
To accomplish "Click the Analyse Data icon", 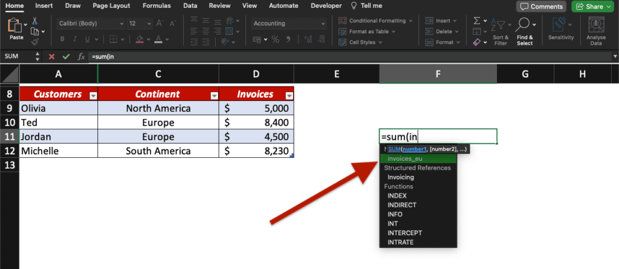I will (x=596, y=30).
